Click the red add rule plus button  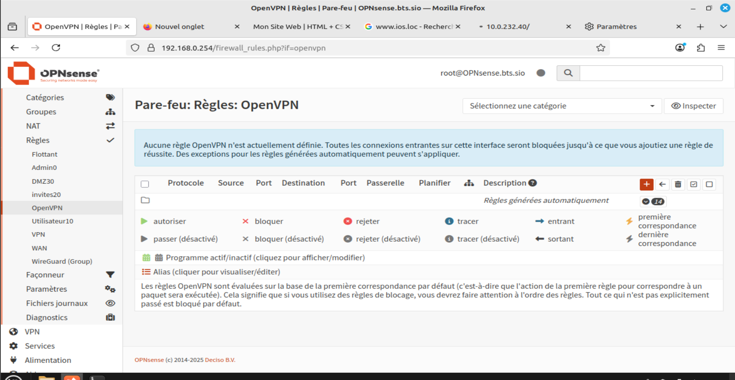(x=647, y=184)
